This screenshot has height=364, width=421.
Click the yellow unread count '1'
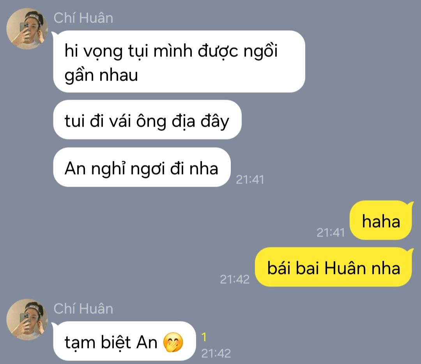pyautogui.click(x=204, y=337)
